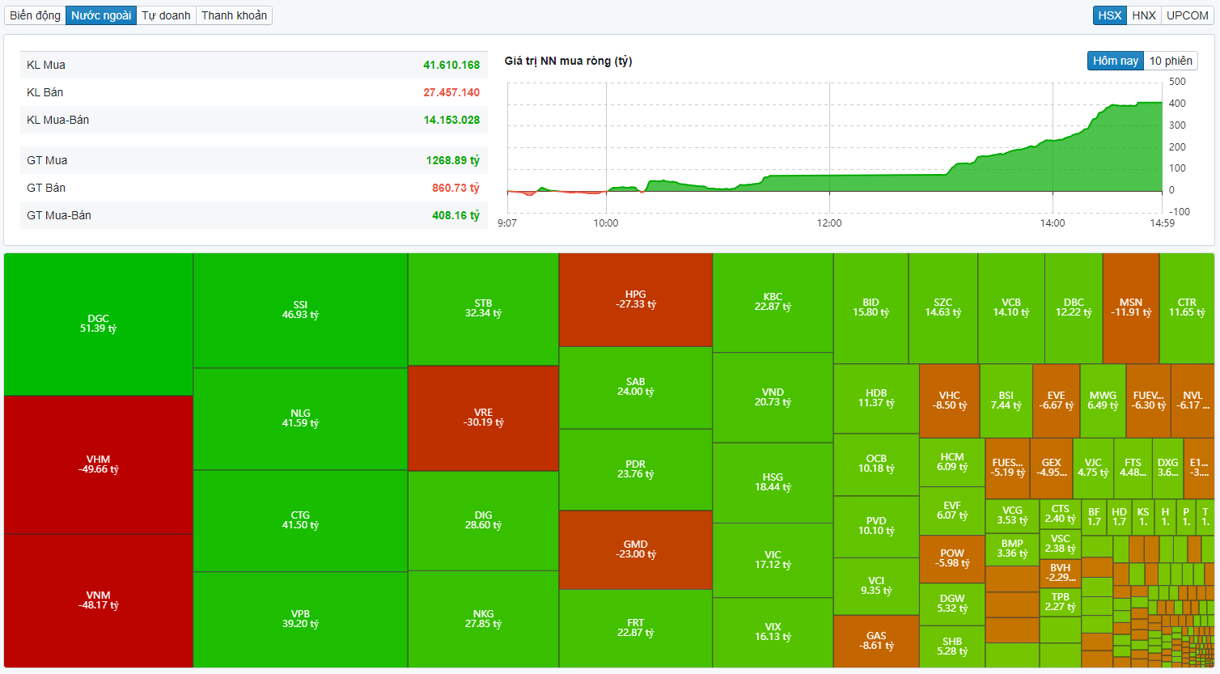Open the HDB 11.37 tỷ tile
Screen dimensions: 1220x674
(876, 398)
